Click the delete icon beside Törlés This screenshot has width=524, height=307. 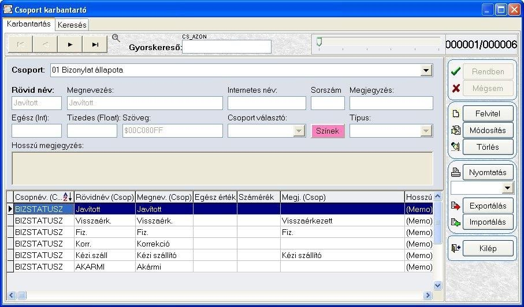coord(455,147)
